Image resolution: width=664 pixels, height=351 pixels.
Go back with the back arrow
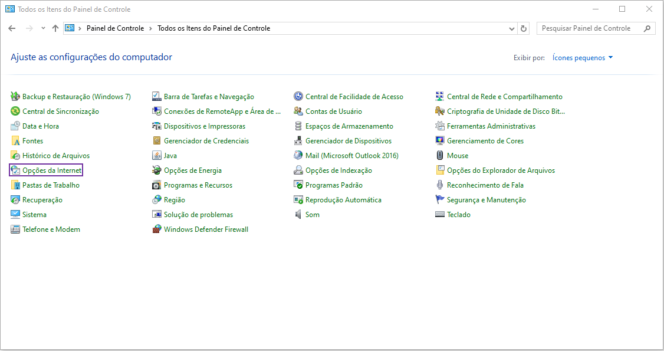[x=12, y=28]
